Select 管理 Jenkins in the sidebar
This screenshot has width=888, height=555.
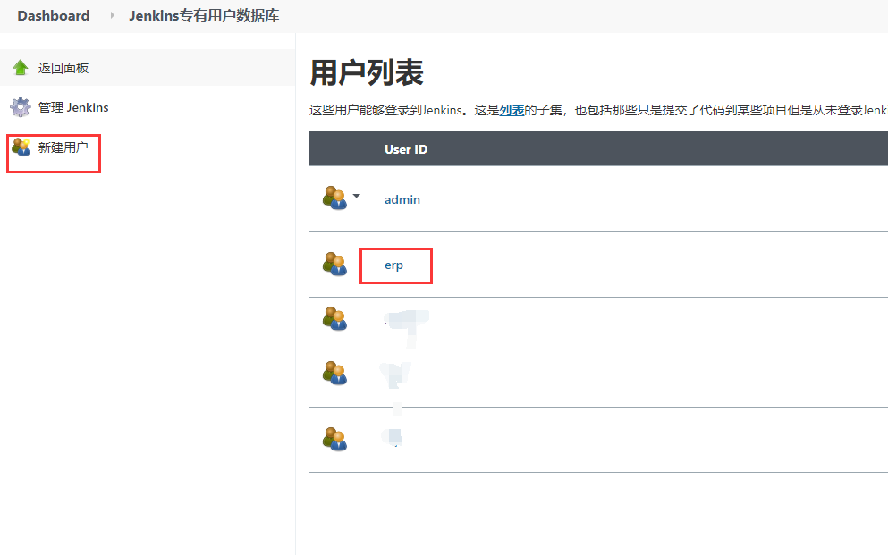(x=73, y=107)
